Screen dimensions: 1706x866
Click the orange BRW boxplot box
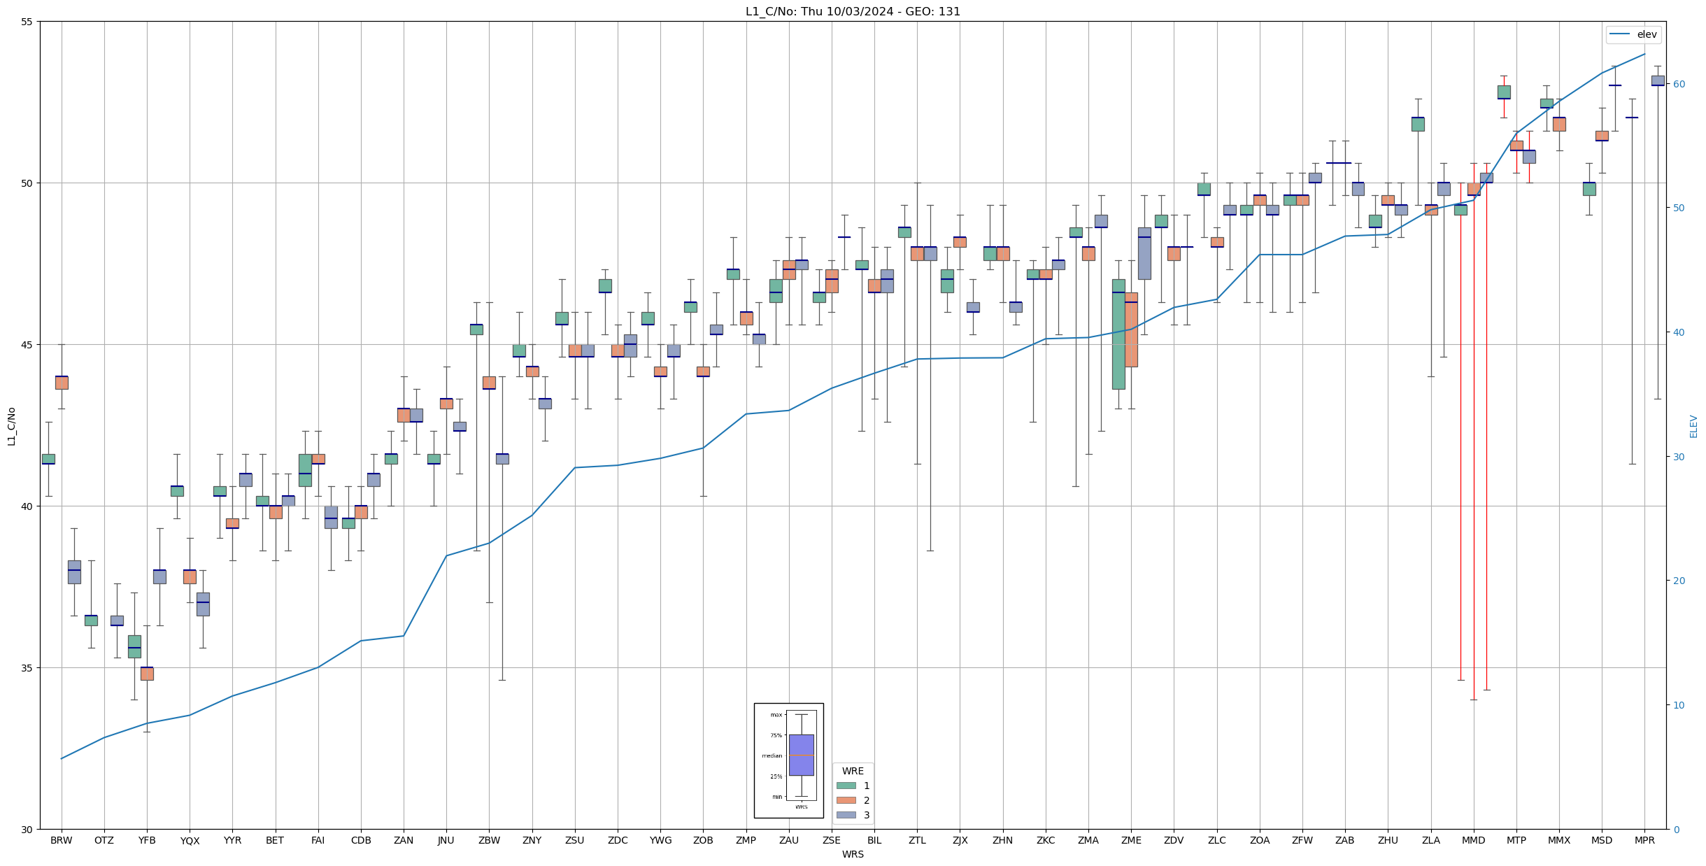point(62,383)
